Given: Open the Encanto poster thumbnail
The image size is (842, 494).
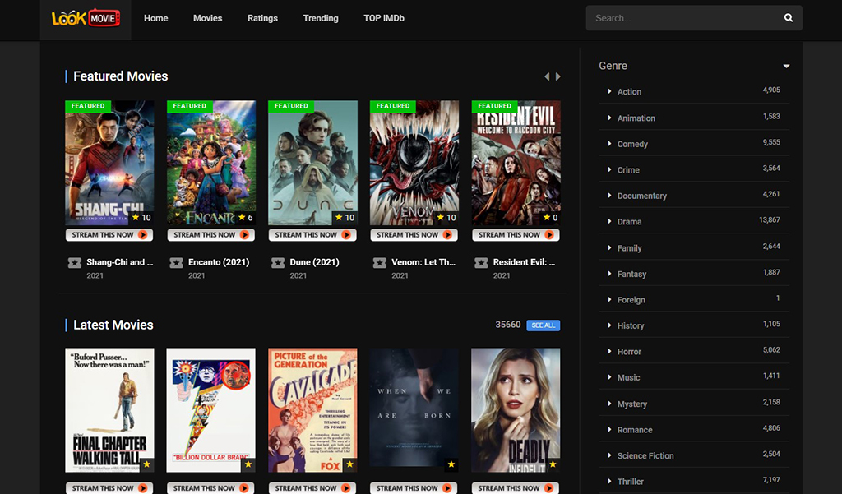Looking at the screenshot, I should coord(211,163).
